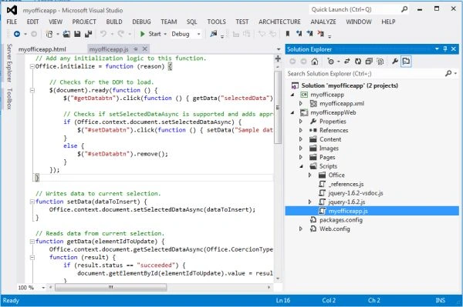Open the FILE menu
Viewport: 463px width, 307px height.
12,22
